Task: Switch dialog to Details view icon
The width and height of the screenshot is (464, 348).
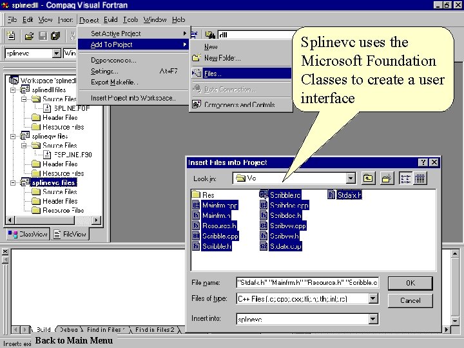Action: tap(420, 179)
